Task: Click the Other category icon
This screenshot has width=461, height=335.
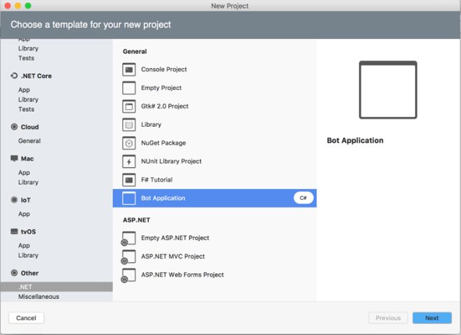Action: click(x=14, y=273)
